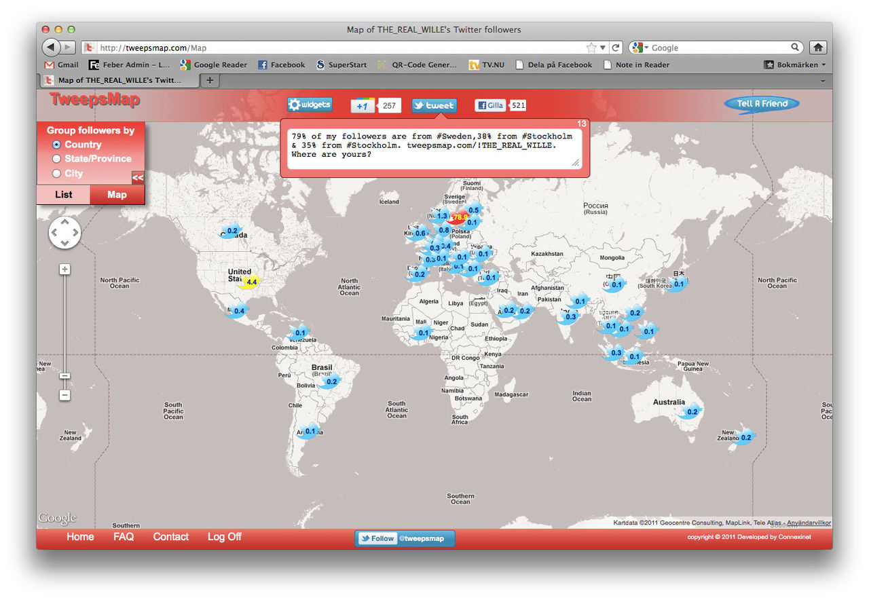Click the 78.9 Twitter bird marker over Sweden
Image resolution: width=869 pixels, height=600 pixels.
point(459,216)
